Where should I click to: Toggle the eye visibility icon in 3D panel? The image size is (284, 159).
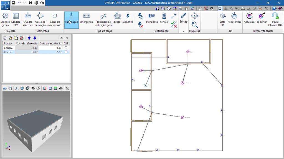tap(60, 88)
